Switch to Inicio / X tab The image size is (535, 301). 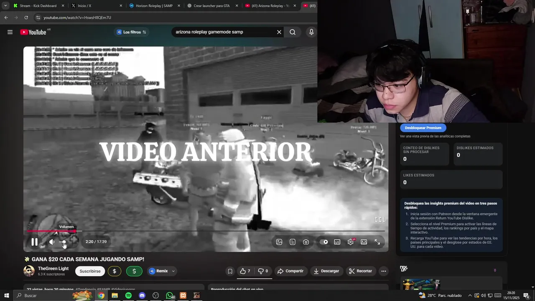click(x=95, y=6)
